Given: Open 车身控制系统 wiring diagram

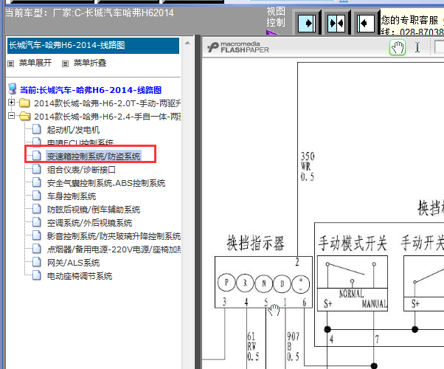Looking at the screenshot, I should (x=72, y=196).
